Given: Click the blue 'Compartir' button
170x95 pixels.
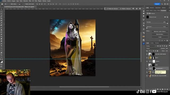Looking at the screenshot, I should pos(157,4).
